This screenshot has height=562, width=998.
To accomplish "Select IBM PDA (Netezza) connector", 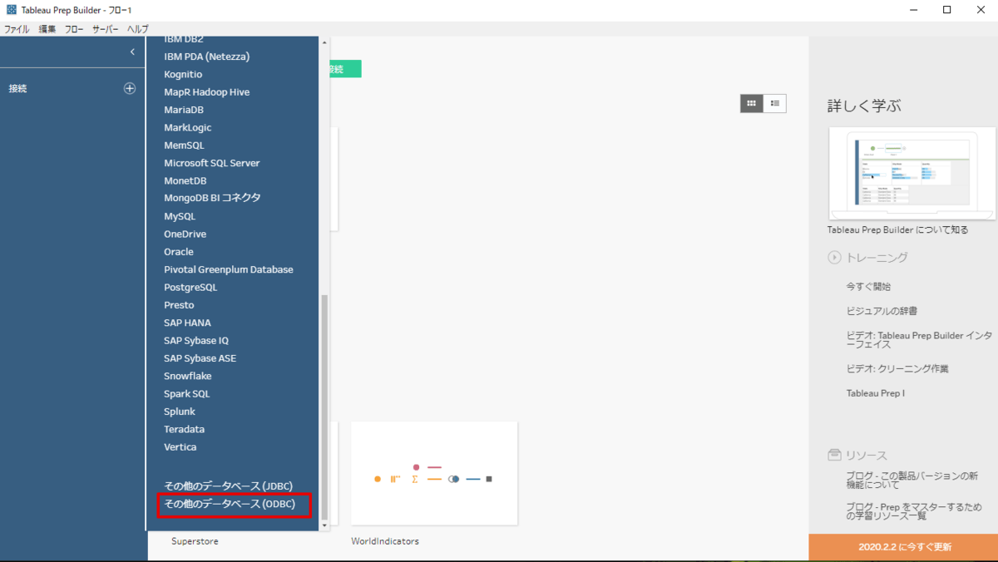I will point(207,57).
